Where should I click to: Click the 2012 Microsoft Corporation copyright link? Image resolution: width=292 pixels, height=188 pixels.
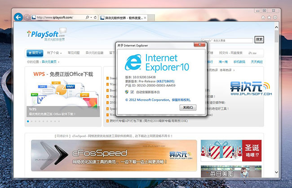[x=158, y=100]
